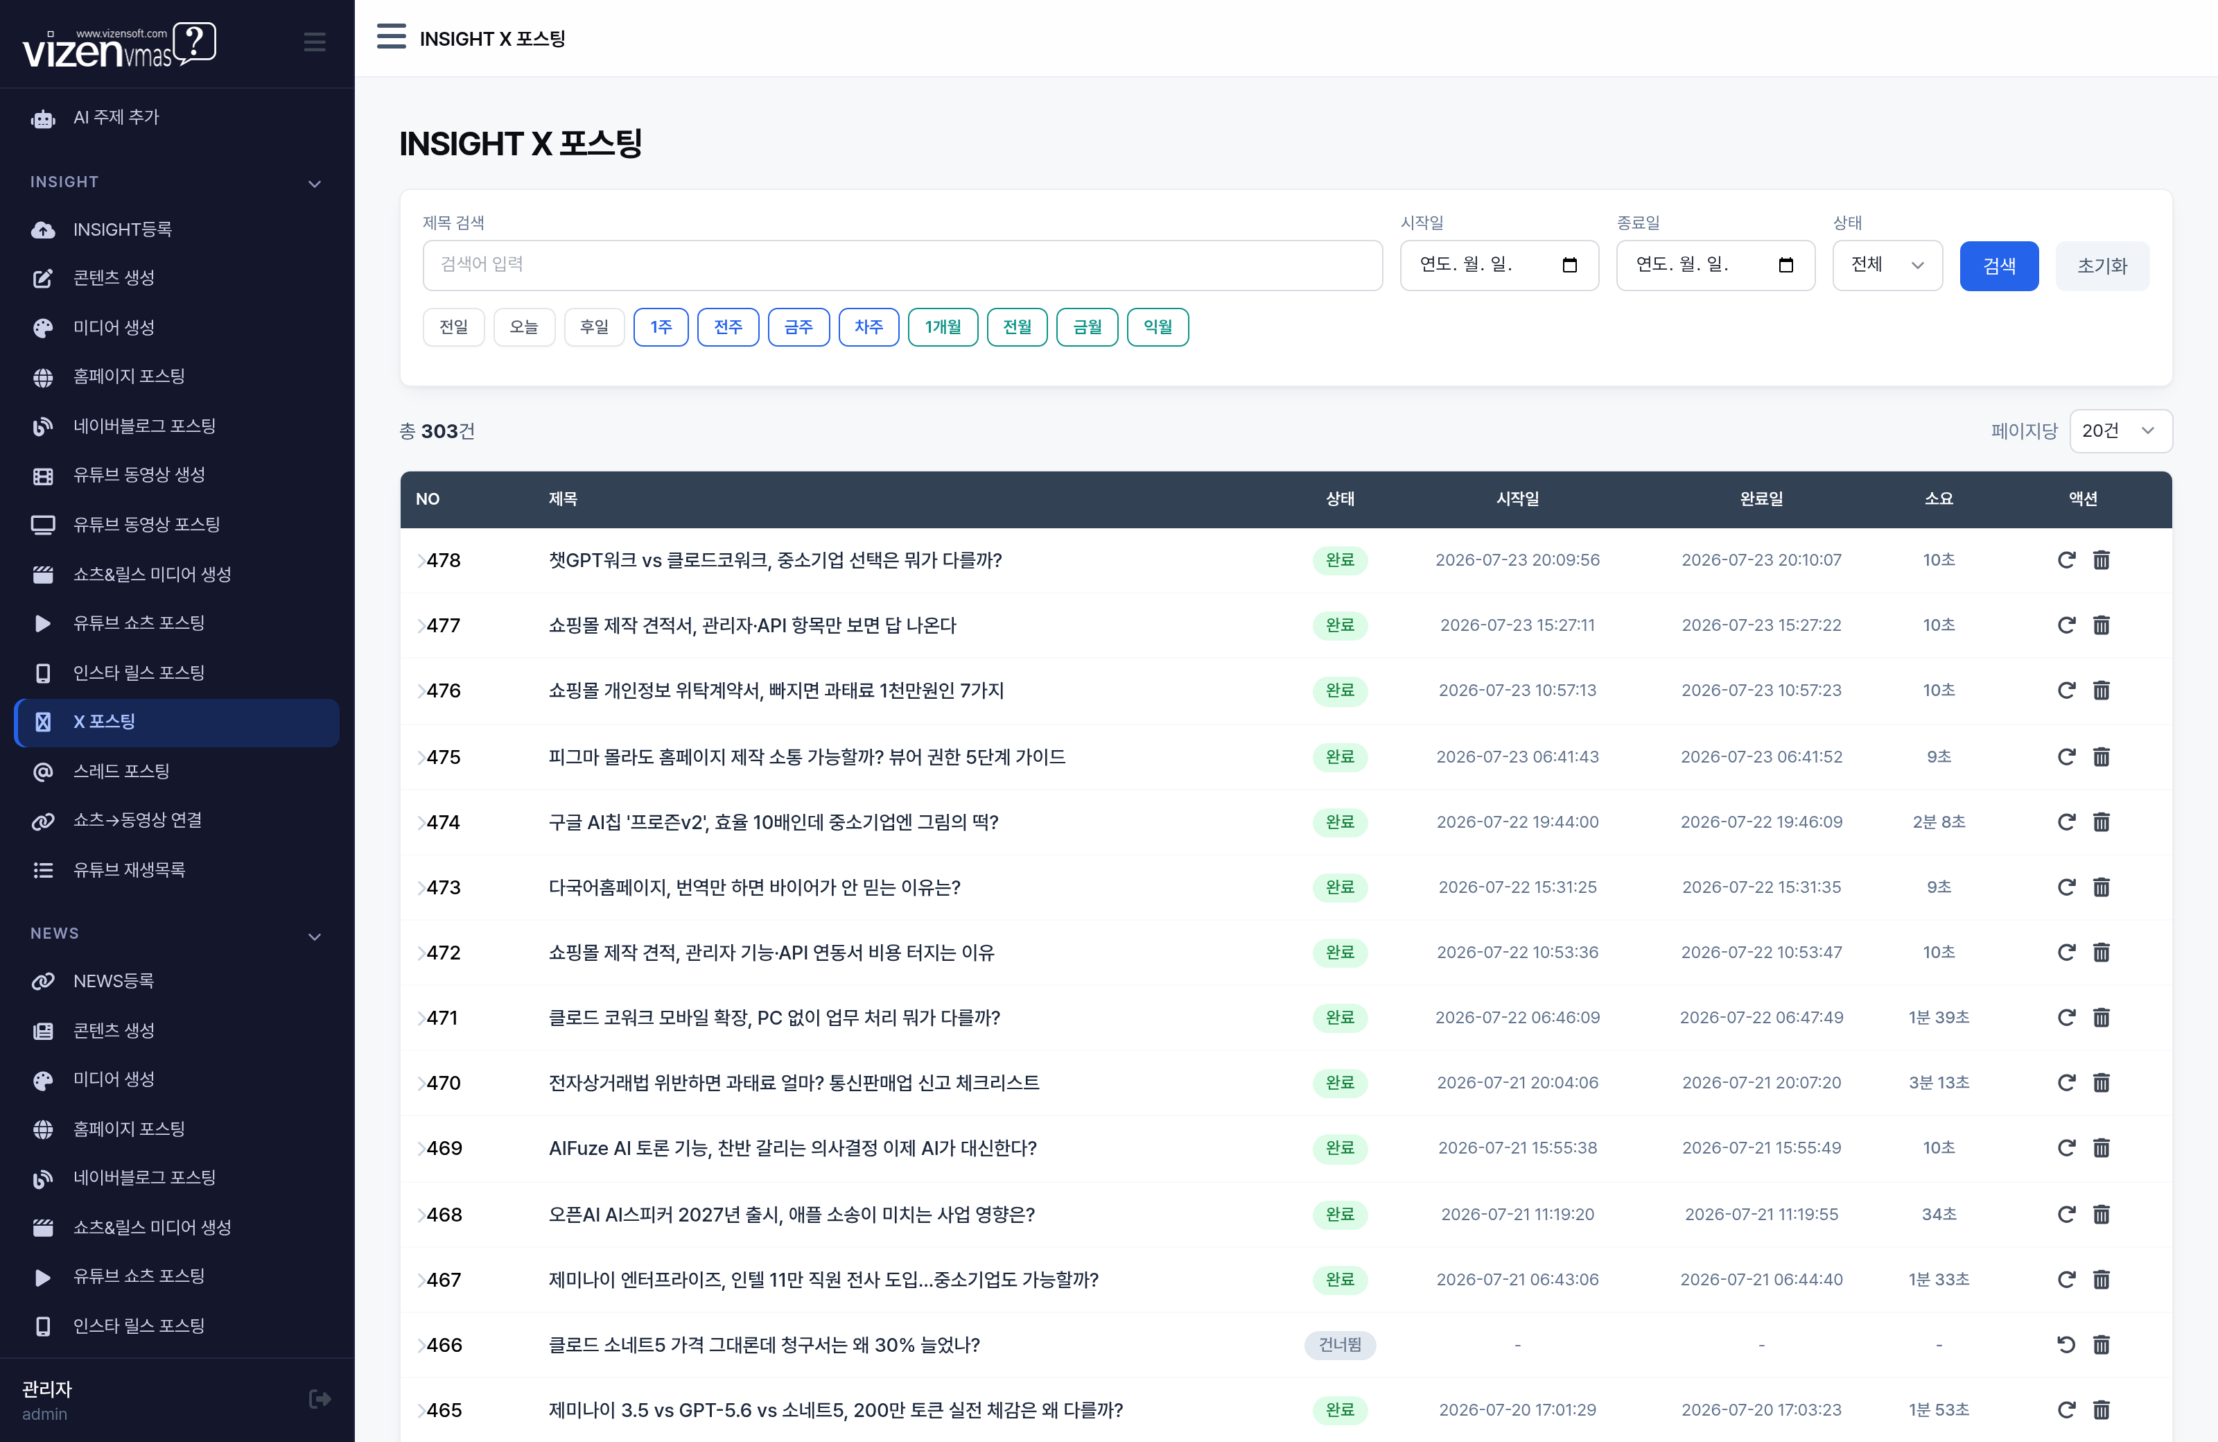Expand row 478 details chevron
The image size is (2218, 1442).
420,560
